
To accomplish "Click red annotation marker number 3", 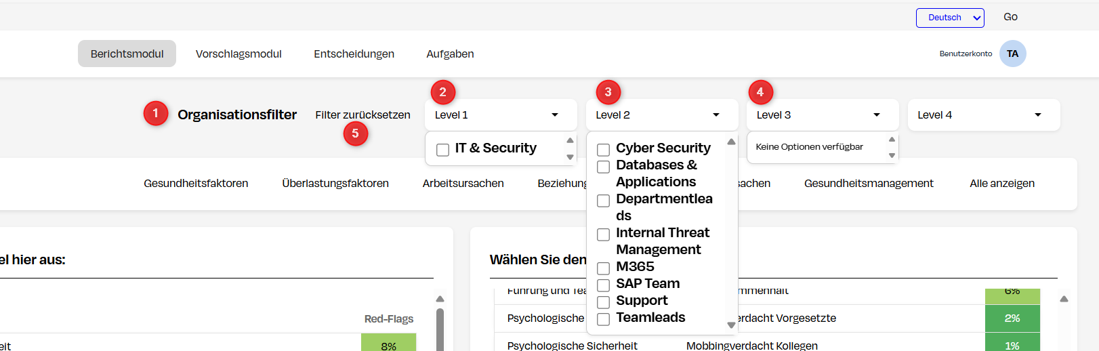I will pos(608,92).
